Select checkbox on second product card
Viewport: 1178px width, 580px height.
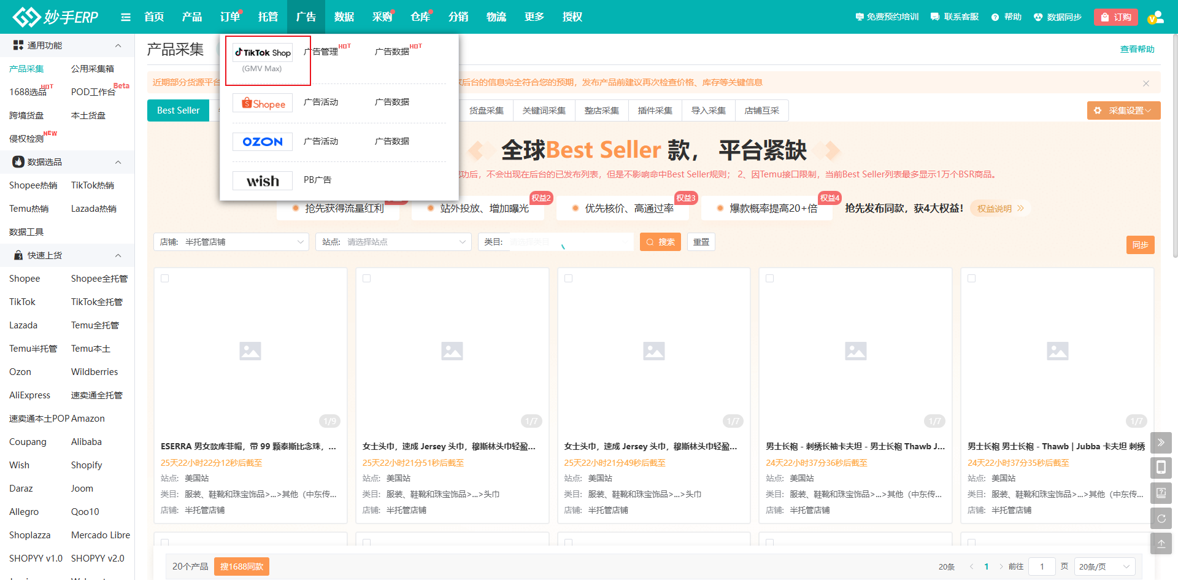pos(367,279)
